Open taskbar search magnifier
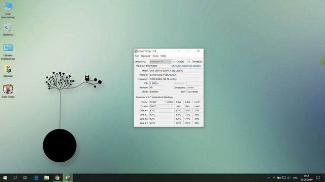325x182 pixels. click(x=15, y=177)
